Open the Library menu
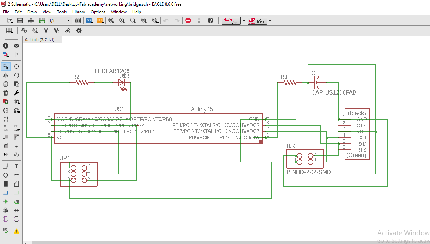 click(x=79, y=12)
